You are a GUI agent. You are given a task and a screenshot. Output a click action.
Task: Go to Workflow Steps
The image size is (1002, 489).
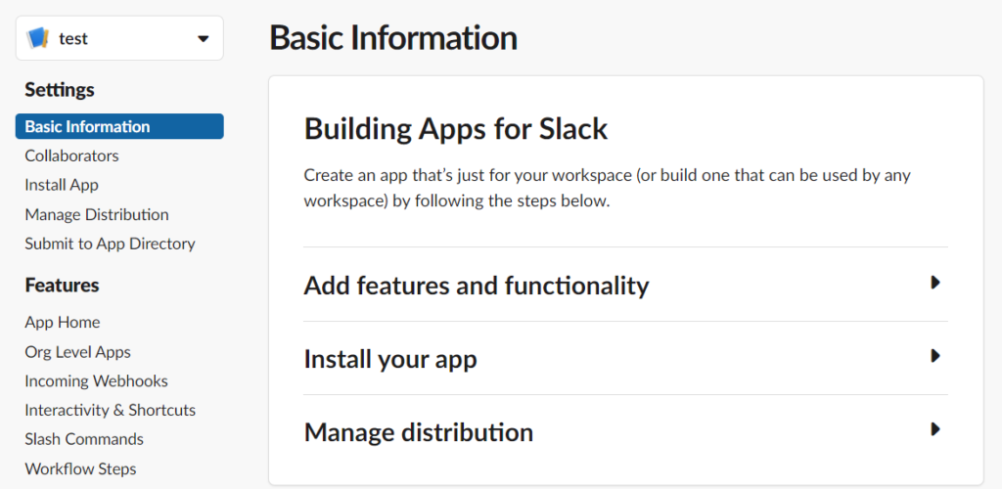point(80,468)
